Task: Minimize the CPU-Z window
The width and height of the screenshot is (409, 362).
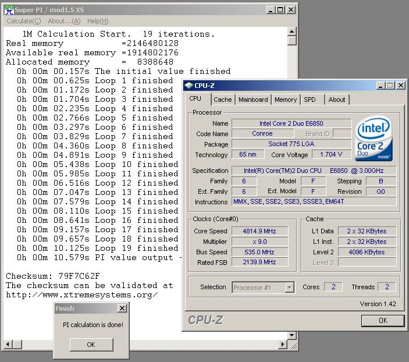Action: [x=380, y=86]
